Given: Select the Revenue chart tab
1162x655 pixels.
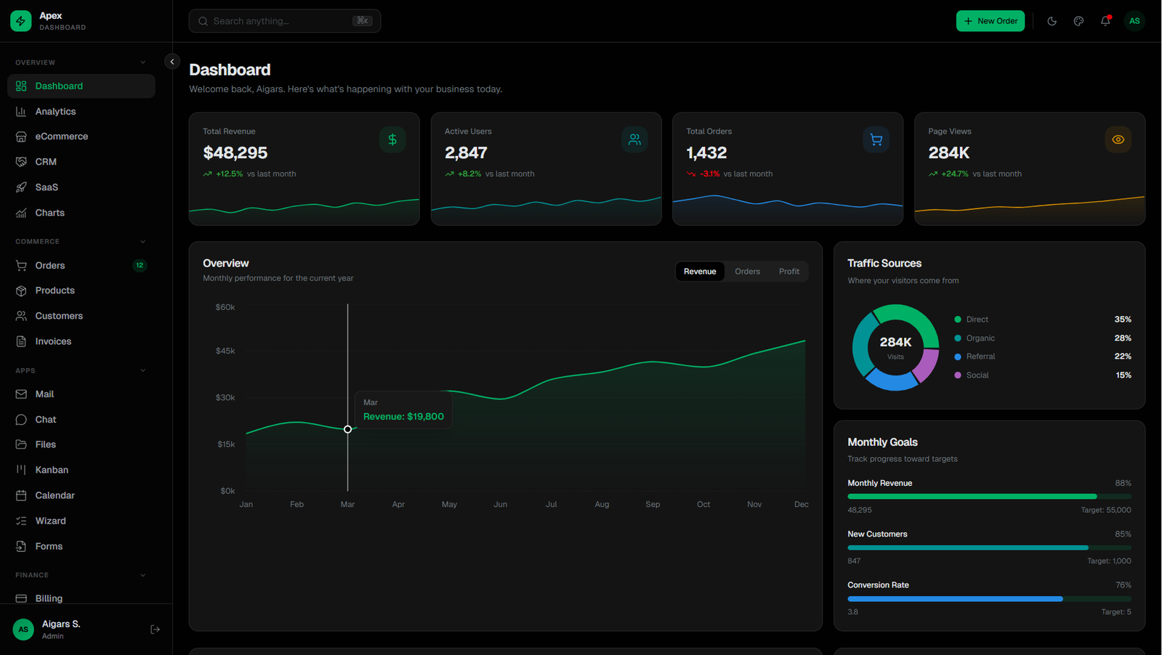Looking at the screenshot, I should click(700, 272).
